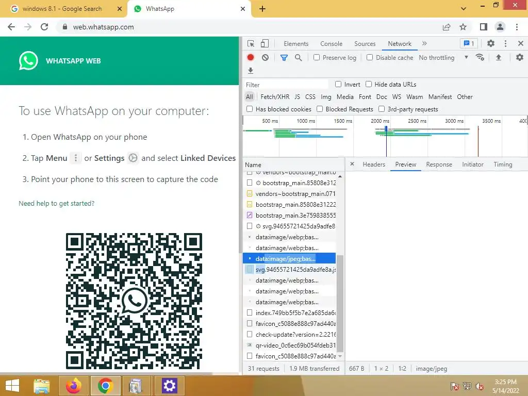Expand more DevTools tabs chevron
This screenshot has height=396, width=528.
[424, 43]
